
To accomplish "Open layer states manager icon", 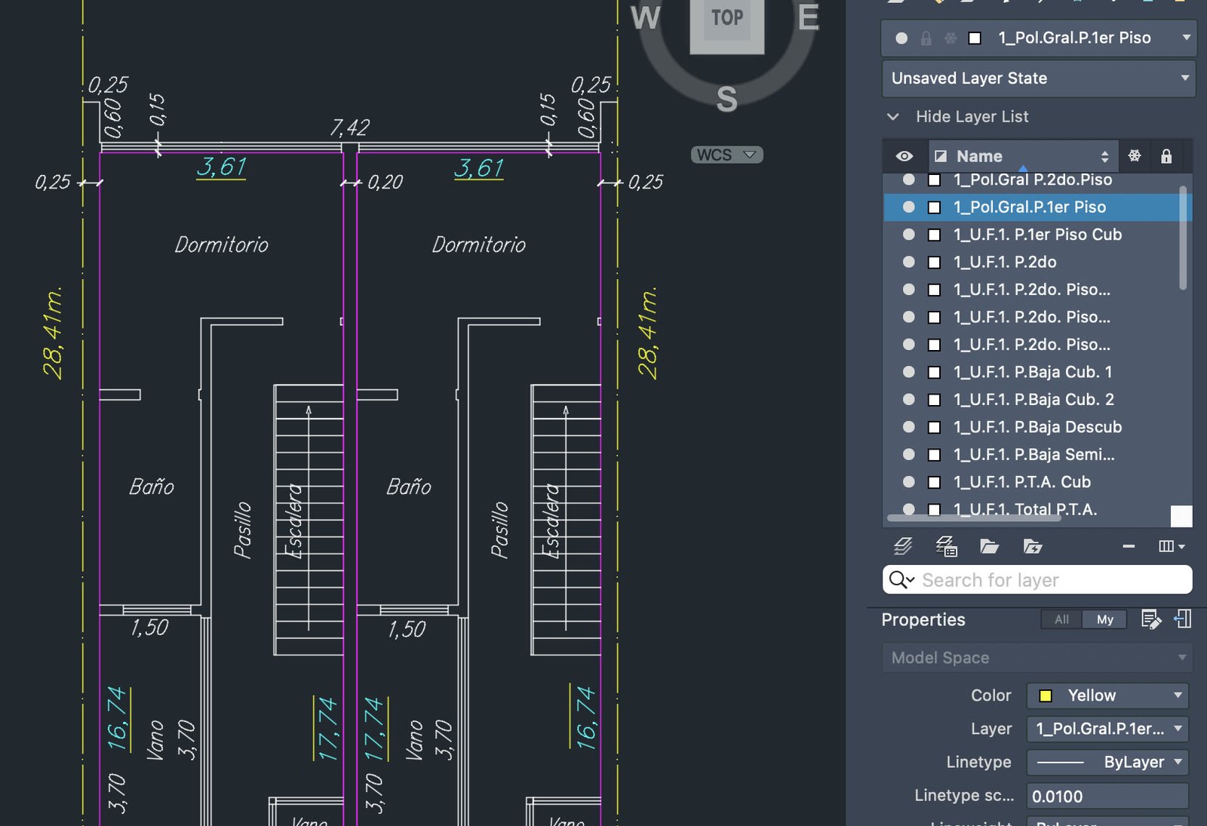I will [x=946, y=546].
